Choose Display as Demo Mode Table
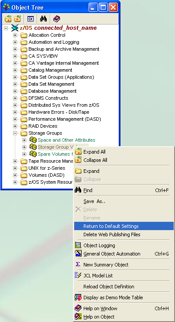This screenshot has width=175, height=322. pos(124,297)
